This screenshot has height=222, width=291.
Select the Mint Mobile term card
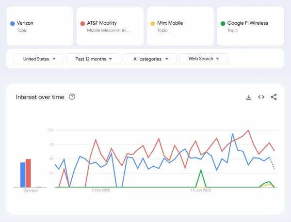[x=180, y=26]
